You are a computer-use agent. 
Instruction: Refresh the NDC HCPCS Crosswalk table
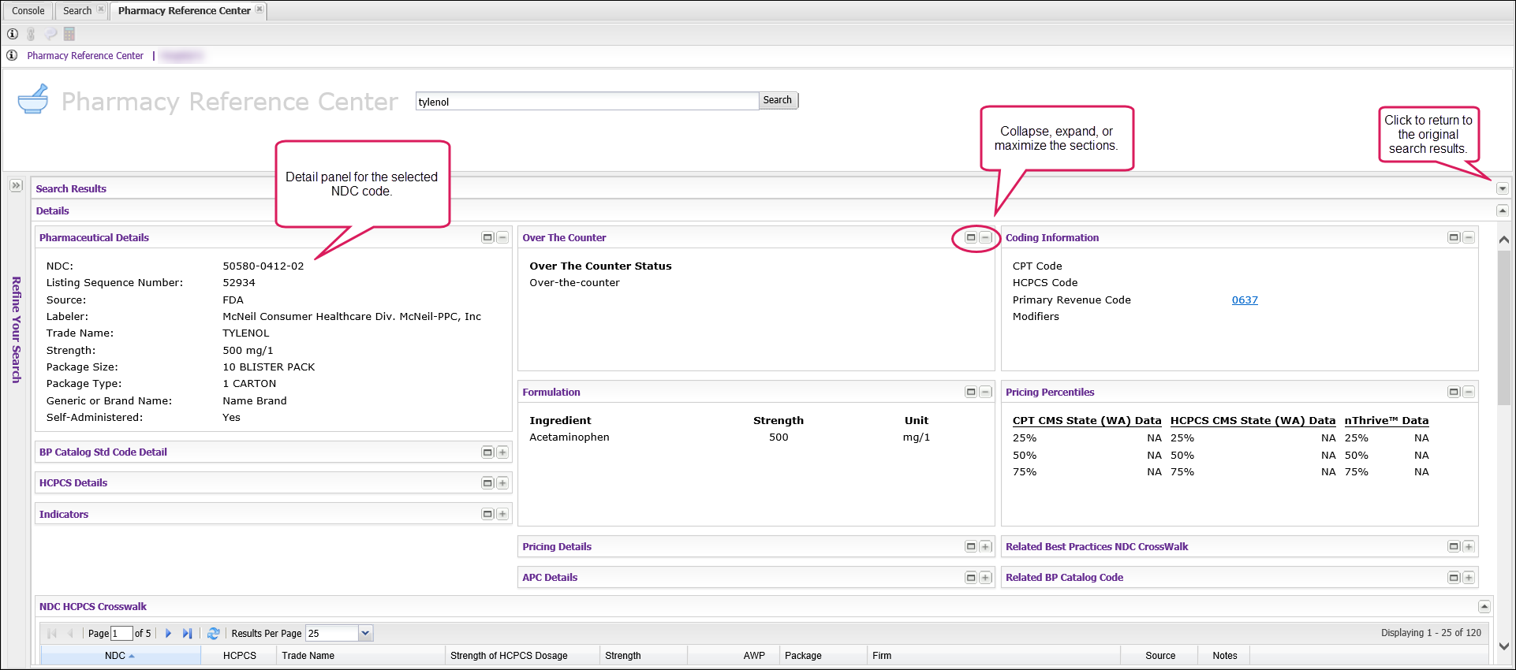click(x=213, y=633)
